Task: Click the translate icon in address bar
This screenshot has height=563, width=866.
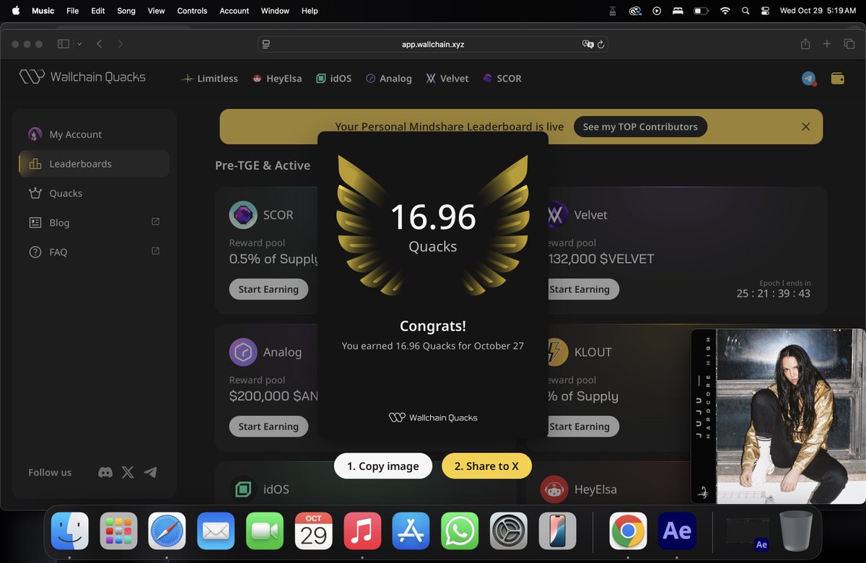Action: coord(587,44)
